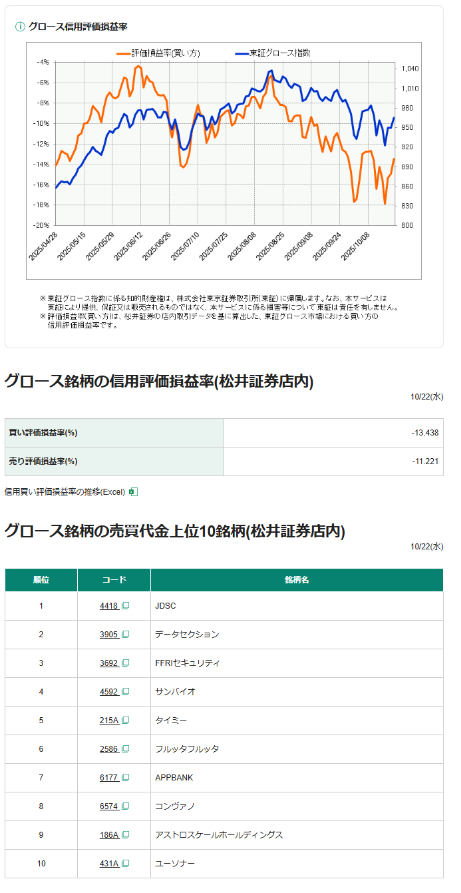Click the info icon beside グロース信用評価損益率
This screenshot has height=893, width=461.
pyautogui.click(x=20, y=27)
